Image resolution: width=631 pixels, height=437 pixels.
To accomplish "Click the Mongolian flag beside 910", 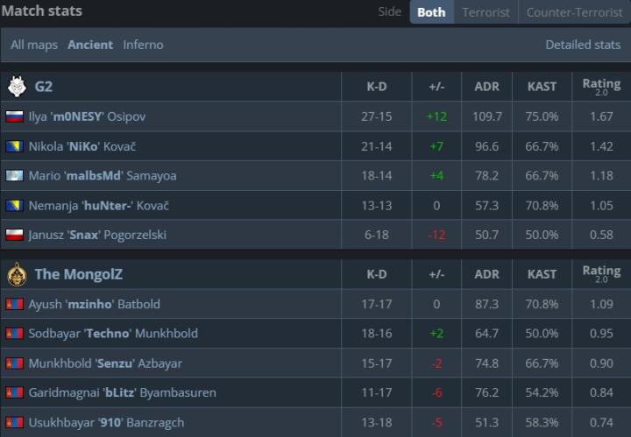I will click(14, 422).
